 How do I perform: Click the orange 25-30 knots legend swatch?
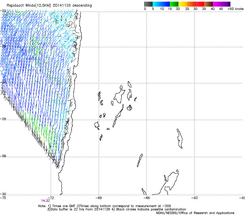[x=191, y=4]
